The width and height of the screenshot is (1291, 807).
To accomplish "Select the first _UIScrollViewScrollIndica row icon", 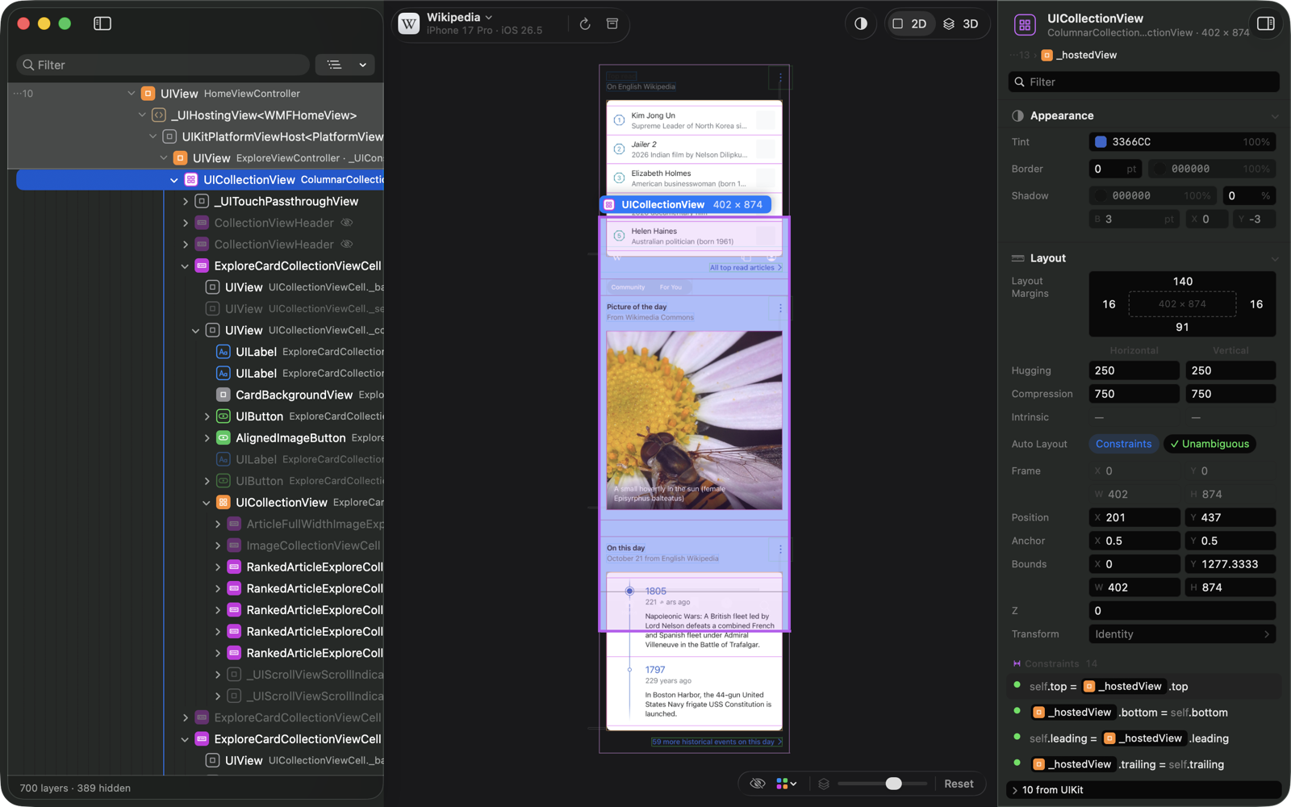I will point(234,675).
